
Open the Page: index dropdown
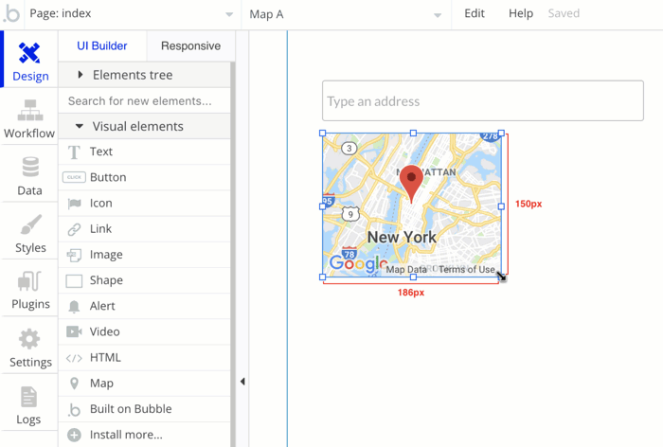[131, 14]
